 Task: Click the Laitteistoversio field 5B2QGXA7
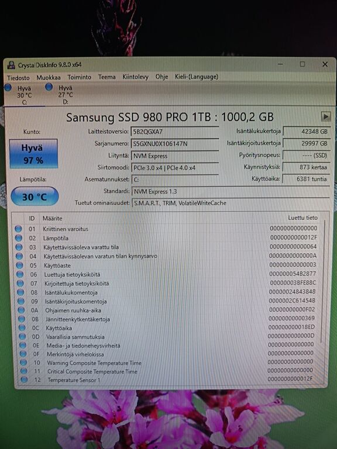pyautogui.click(x=175, y=132)
